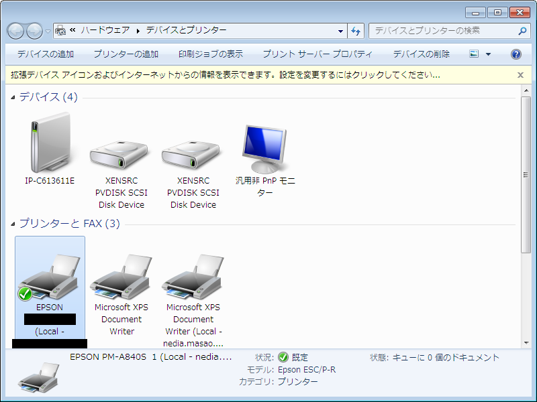Viewport: 537px width, 402px height.
Task: Click the scrollbar up arrow
Action: (526, 90)
